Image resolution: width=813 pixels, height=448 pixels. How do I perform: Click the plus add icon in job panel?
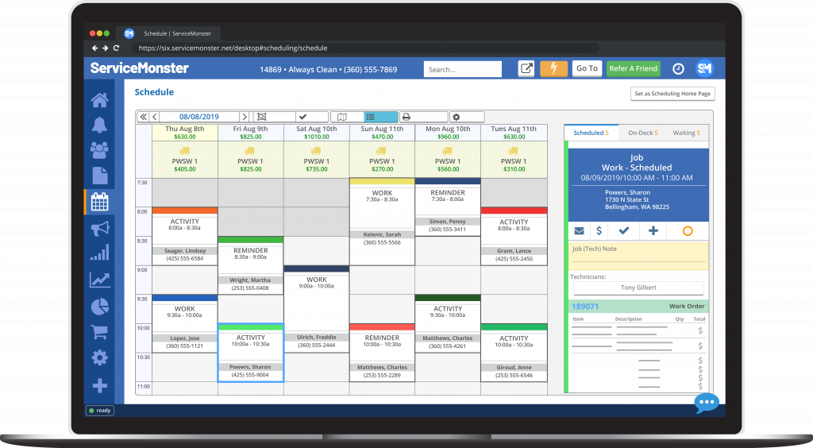tap(653, 230)
